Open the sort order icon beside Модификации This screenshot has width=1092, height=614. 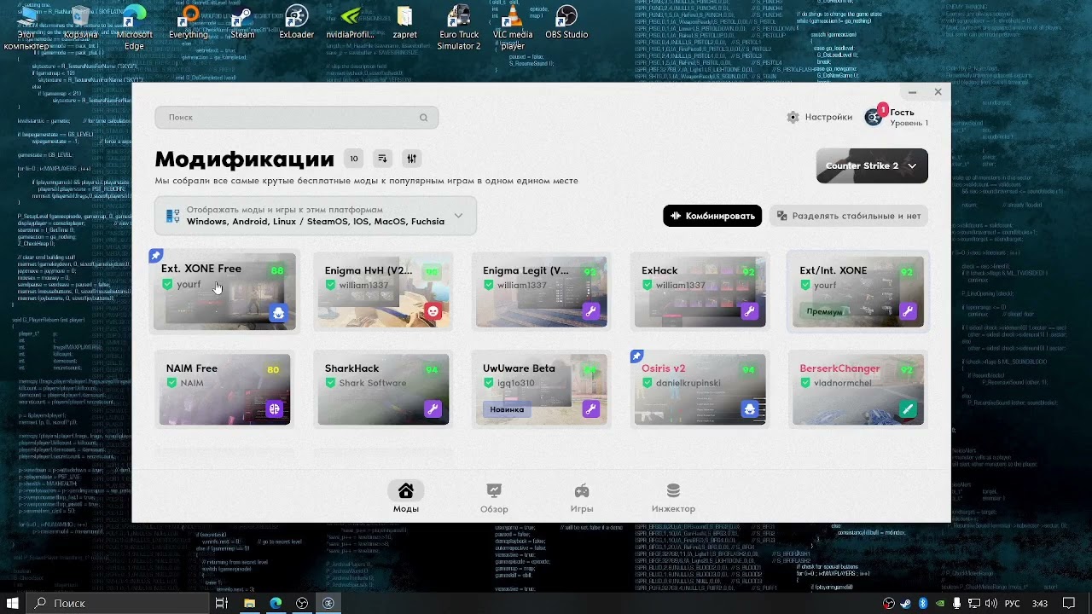pos(382,159)
